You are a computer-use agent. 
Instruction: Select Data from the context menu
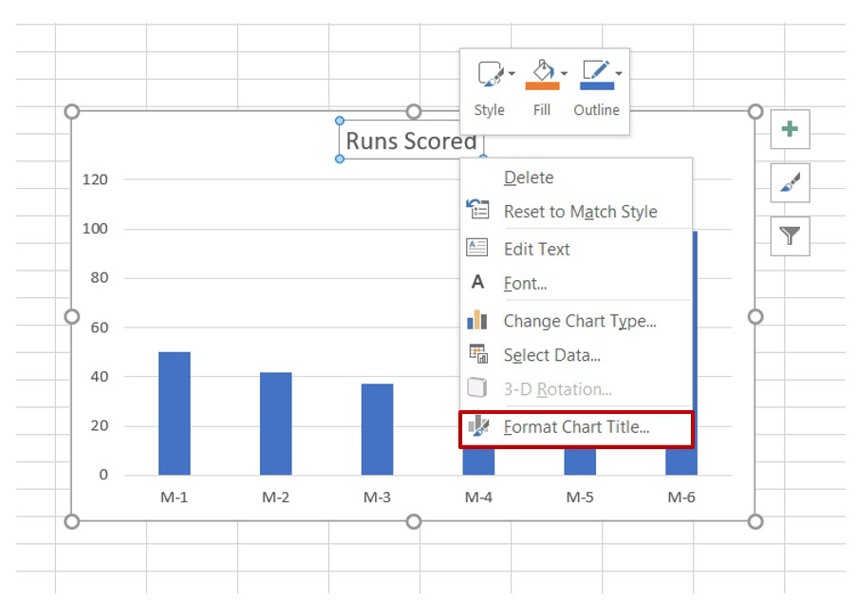point(550,355)
